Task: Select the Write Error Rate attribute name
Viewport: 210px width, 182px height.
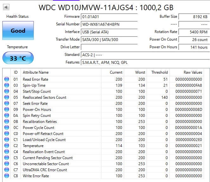Action: pos(36,176)
